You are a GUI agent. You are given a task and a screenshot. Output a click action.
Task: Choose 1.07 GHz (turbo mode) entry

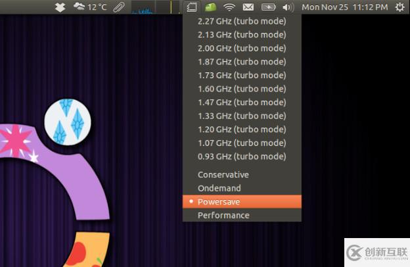tap(242, 143)
